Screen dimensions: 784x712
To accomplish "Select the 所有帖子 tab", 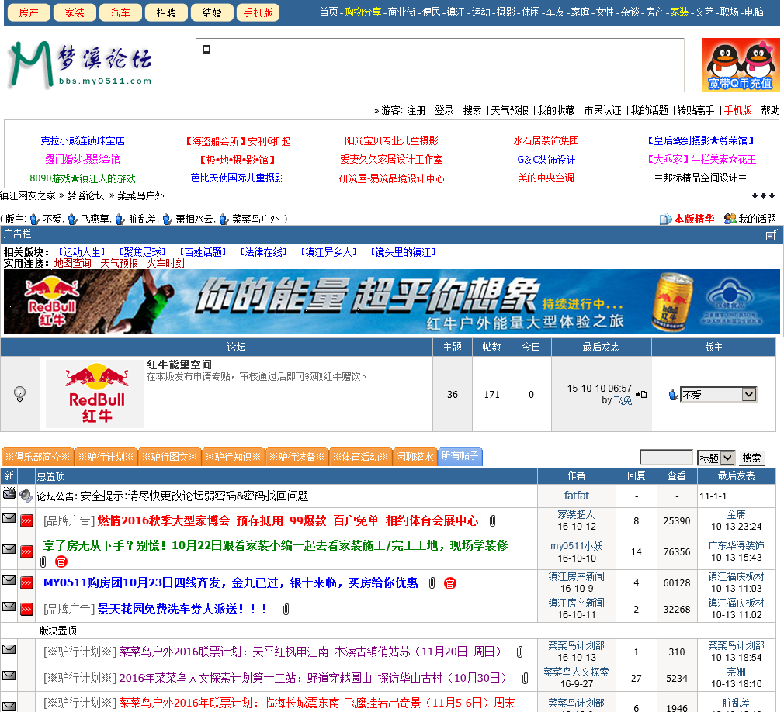I will click(x=460, y=456).
